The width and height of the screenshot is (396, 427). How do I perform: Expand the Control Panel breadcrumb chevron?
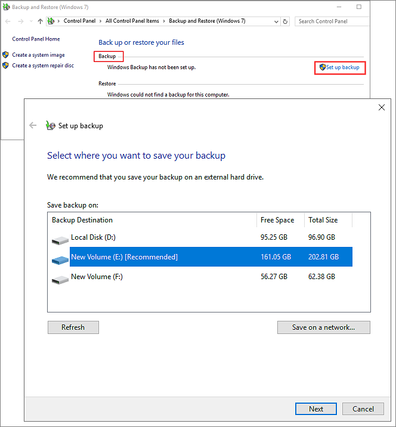pos(101,21)
